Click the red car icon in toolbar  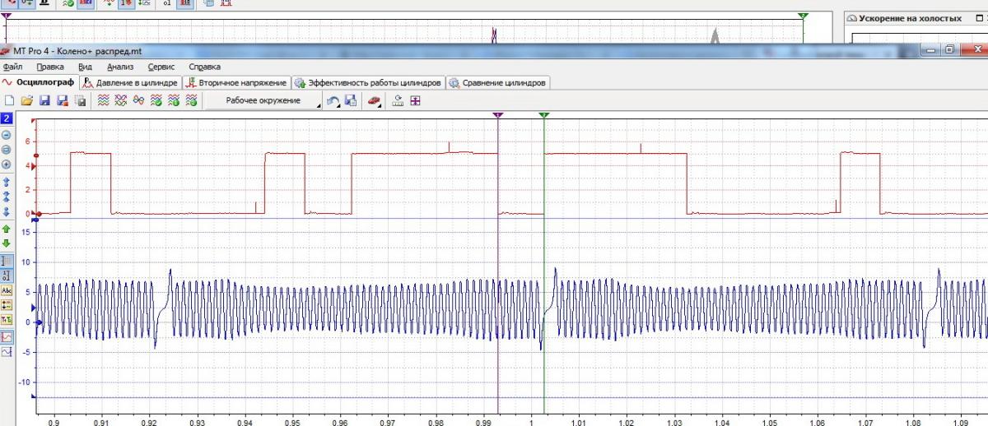(x=375, y=100)
